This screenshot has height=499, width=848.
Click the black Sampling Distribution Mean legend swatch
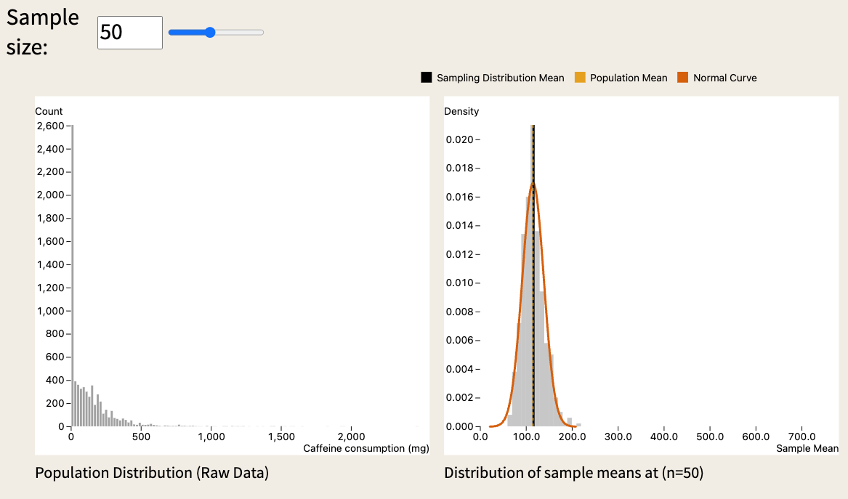tap(427, 78)
